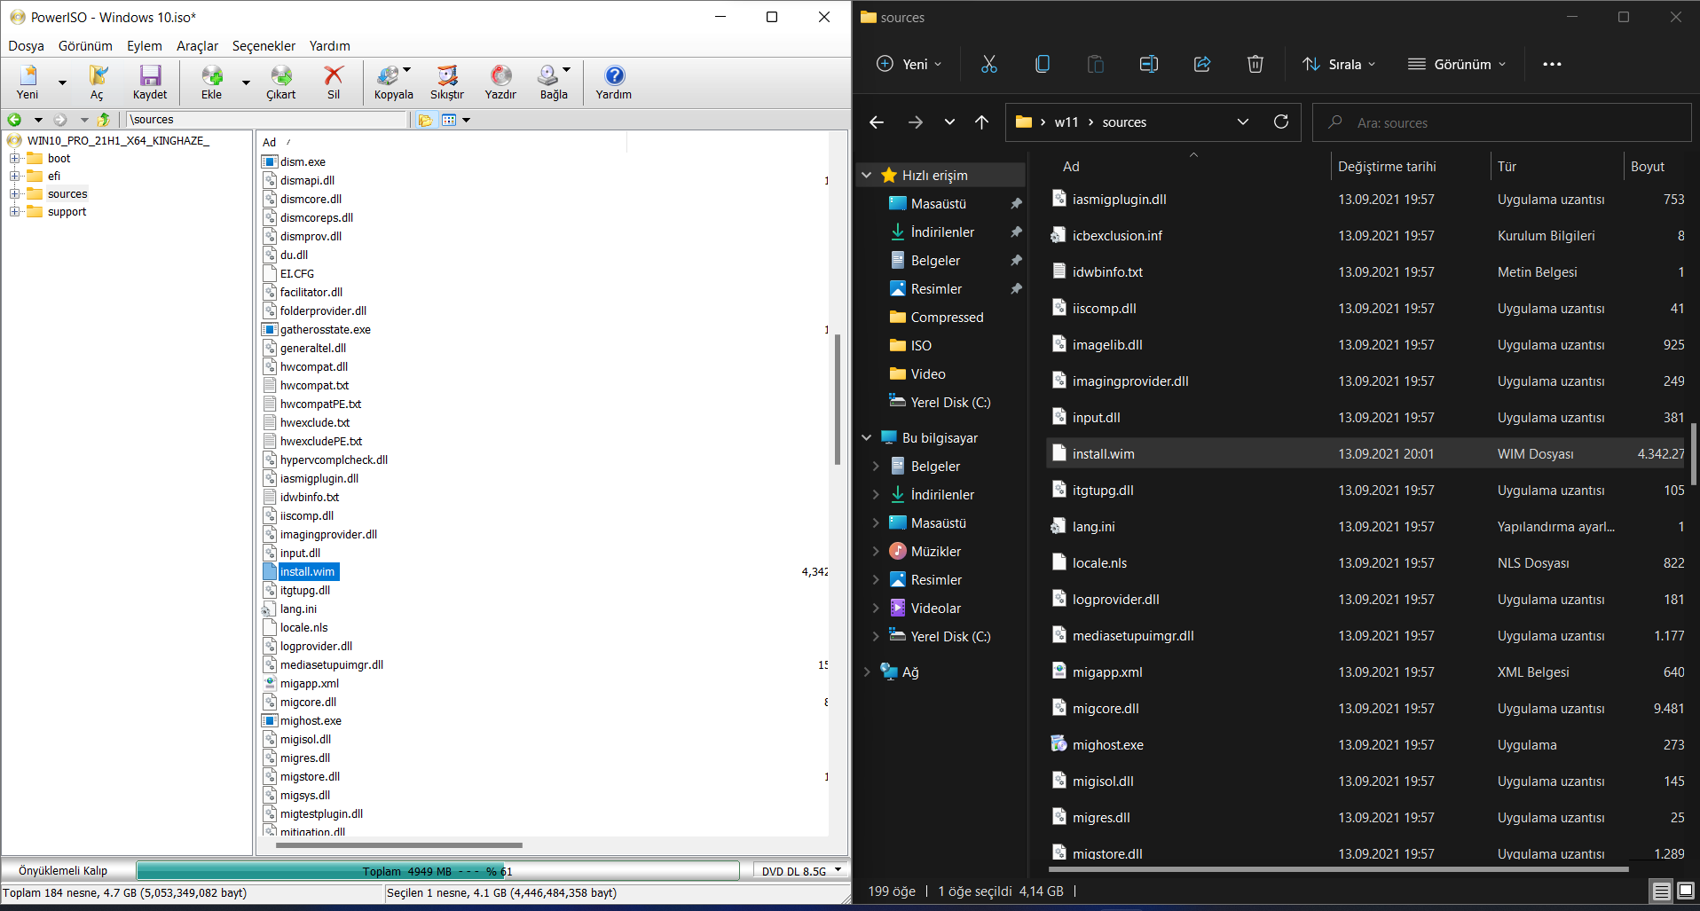Screen dimensions: 1700x911
Task: Click the Rename icon in Explorer toolbar
Action: click(1149, 64)
